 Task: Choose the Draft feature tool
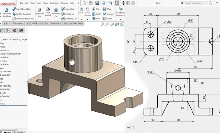pyautogui.click(x=96, y=14)
